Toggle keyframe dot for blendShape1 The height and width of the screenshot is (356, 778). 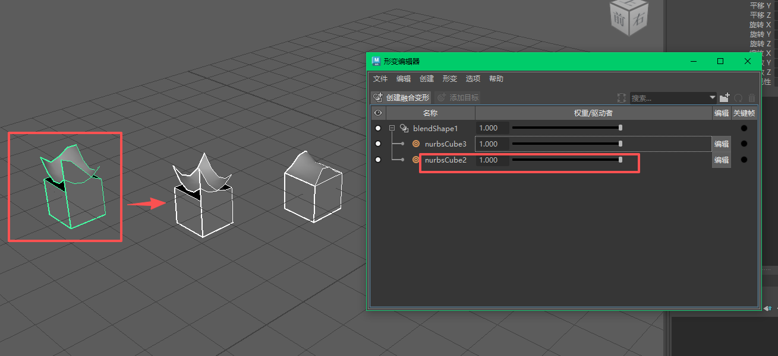744,128
